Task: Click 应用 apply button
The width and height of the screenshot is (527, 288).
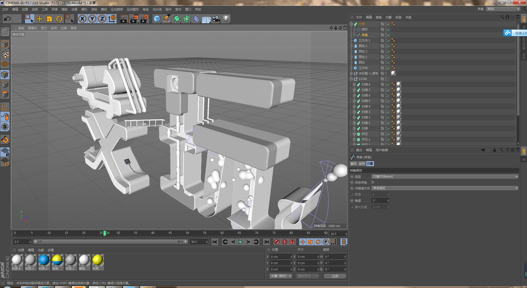Action: click(335, 276)
